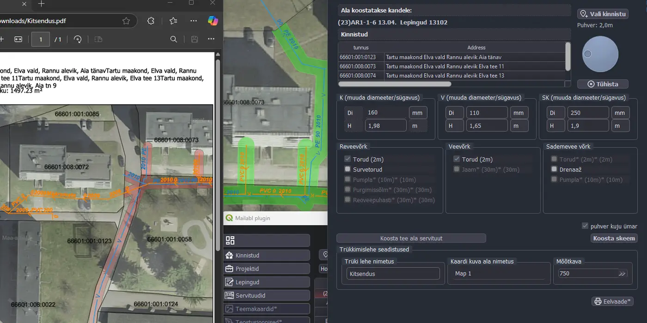647x323 pixels.
Task: Save the PDF using the floppy disk icon
Action: [x=194, y=39]
